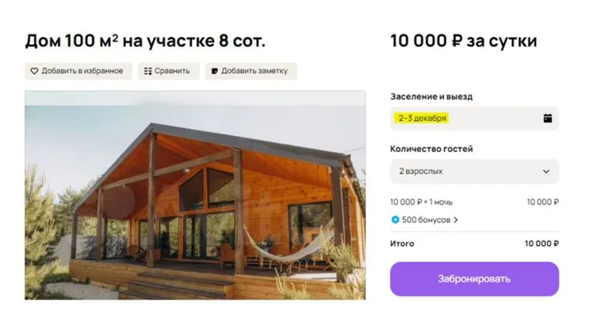Click the Добавить в избранное label
Image resolution: width=589 pixels, height=329 pixels.
(82, 71)
